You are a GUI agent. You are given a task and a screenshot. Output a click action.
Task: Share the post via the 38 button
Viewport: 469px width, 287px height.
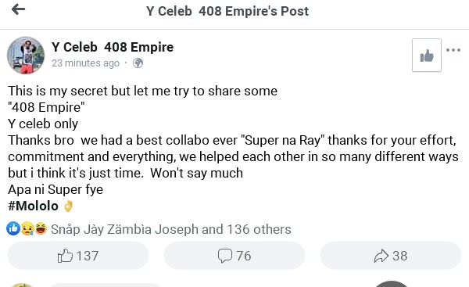391,256
